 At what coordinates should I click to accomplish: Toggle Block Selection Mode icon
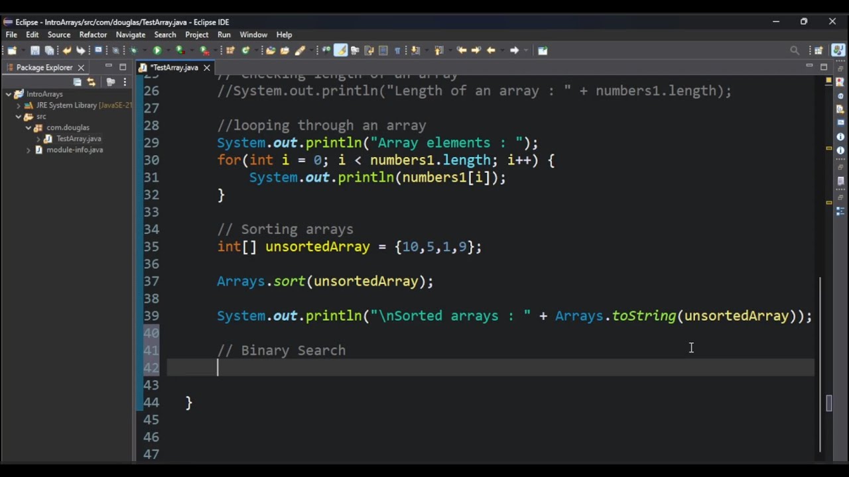[383, 50]
